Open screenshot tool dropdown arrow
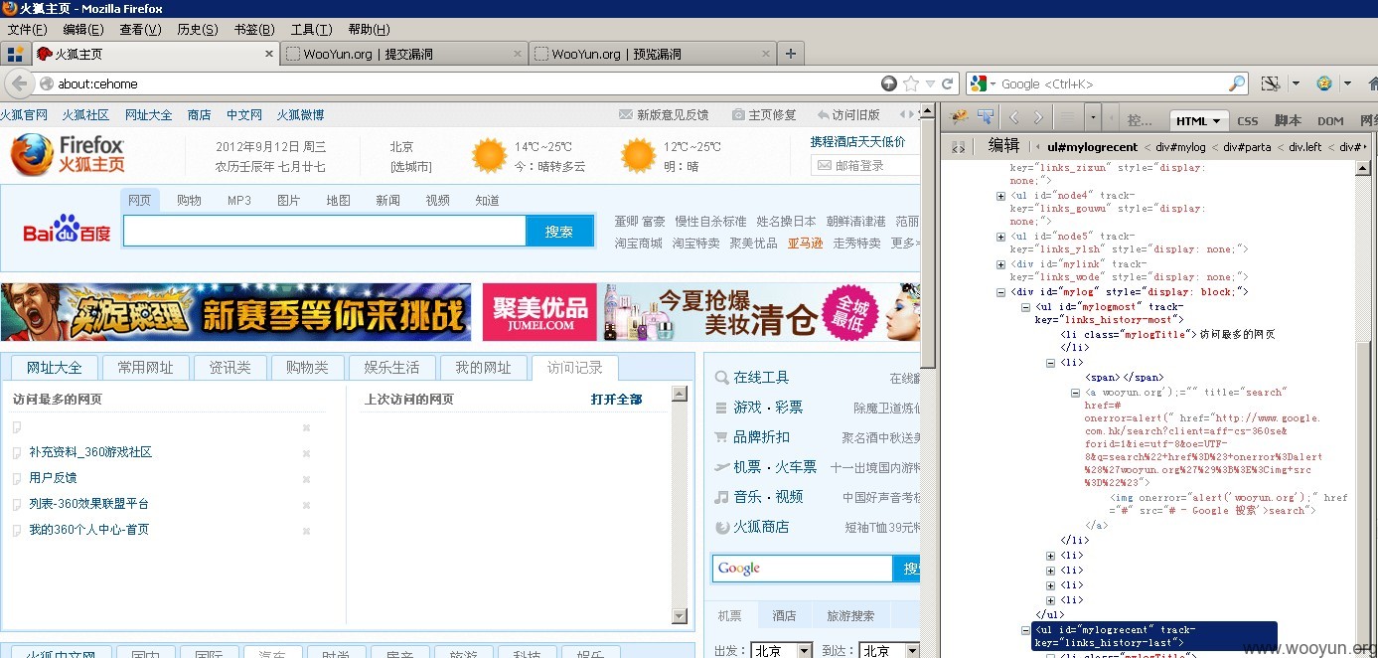Viewport: 1378px width, 658px height. click(1295, 83)
